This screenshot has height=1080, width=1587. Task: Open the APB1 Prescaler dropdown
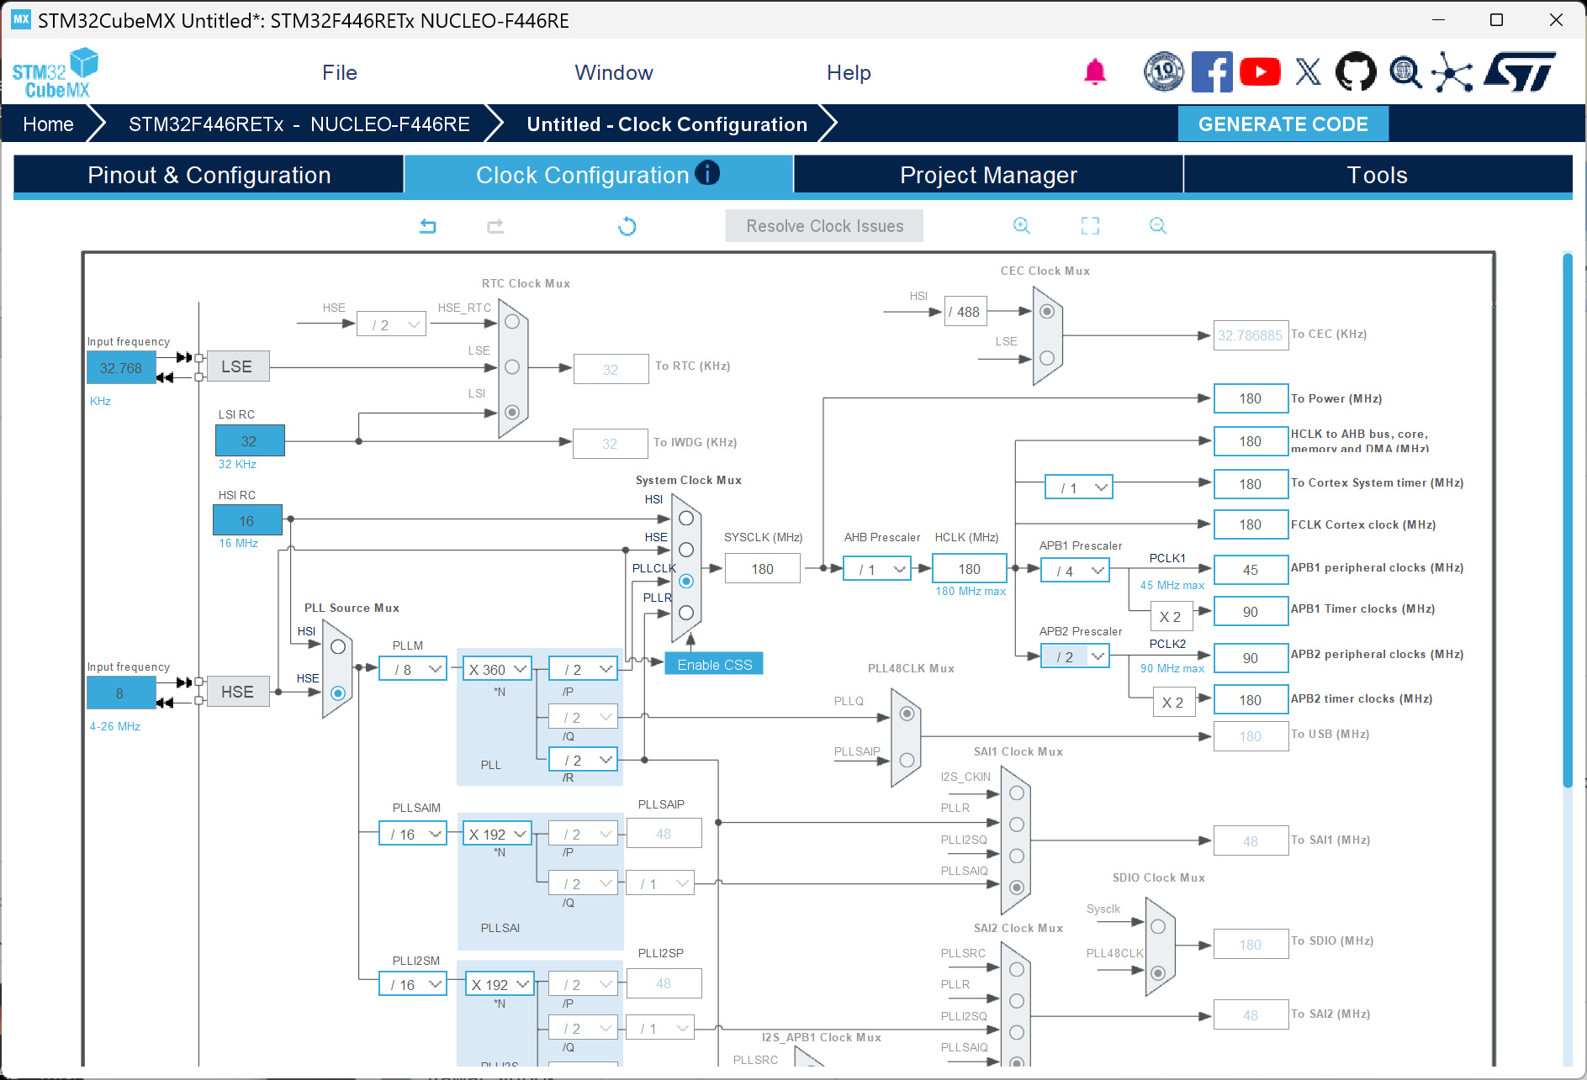tap(1077, 572)
